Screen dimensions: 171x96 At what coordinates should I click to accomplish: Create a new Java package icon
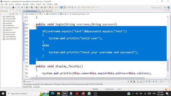(x=42, y=7)
